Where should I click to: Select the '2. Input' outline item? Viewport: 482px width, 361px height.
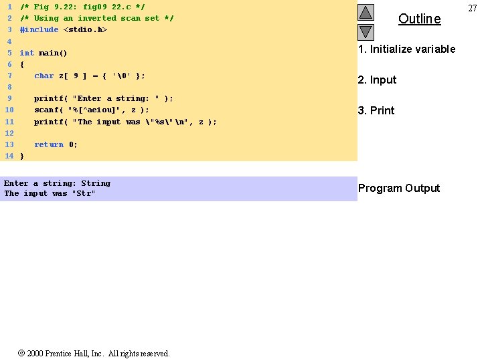point(377,80)
